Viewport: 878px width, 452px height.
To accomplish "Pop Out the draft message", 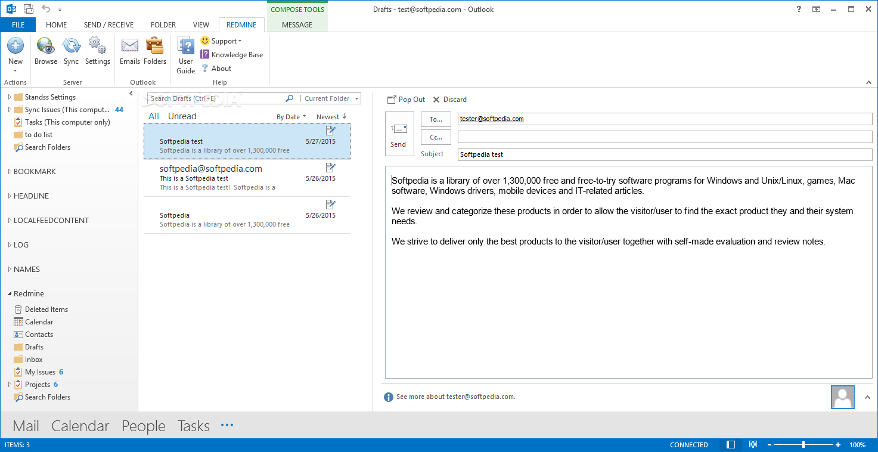I will pos(406,100).
